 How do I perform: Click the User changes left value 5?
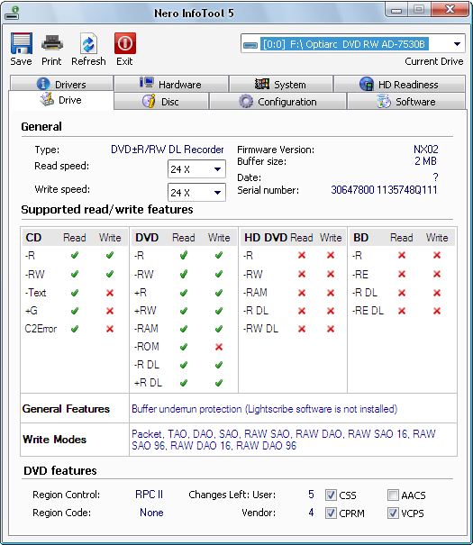(x=311, y=495)
